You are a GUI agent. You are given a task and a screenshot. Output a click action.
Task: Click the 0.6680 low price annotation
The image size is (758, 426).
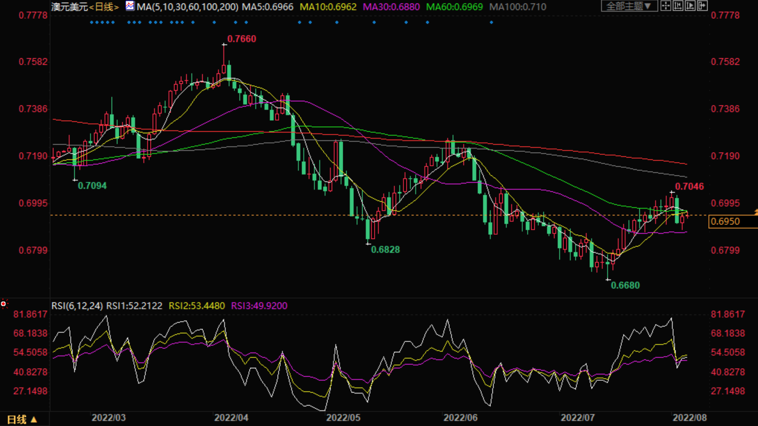pyautogui.click(x=625, y=286)
